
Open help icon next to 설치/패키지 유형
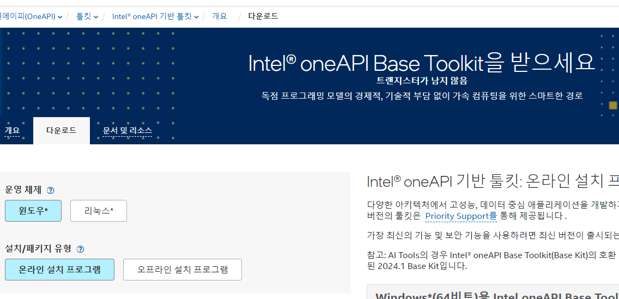[81, 249]
